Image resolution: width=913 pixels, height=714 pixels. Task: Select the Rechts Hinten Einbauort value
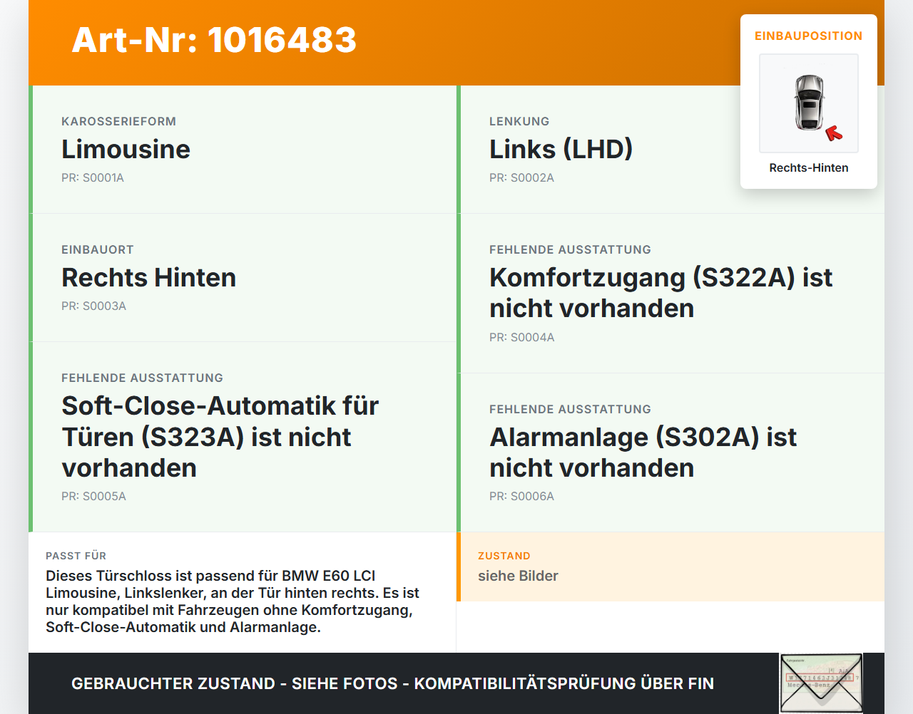(x=148, y=277)
